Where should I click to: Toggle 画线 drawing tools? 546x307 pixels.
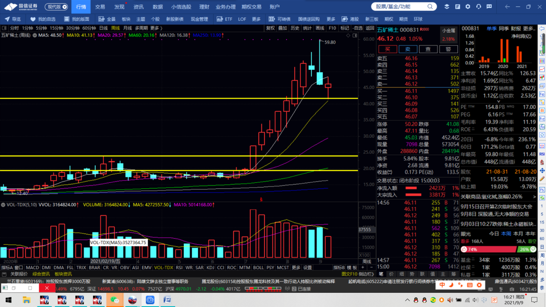[320, 28]
